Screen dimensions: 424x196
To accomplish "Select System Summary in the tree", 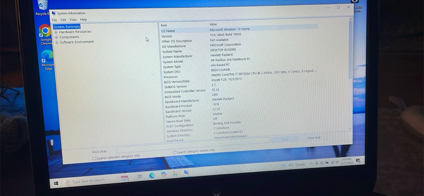I will [67, 27].
